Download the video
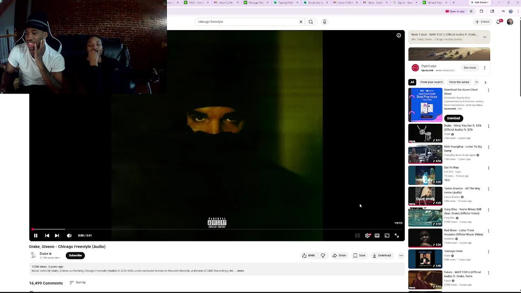The image size is (521, 293). pos(382,256)
